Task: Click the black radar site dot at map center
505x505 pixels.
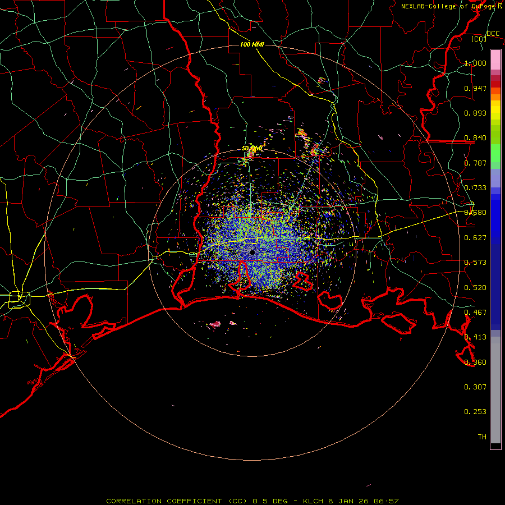Action: [252, 252]
